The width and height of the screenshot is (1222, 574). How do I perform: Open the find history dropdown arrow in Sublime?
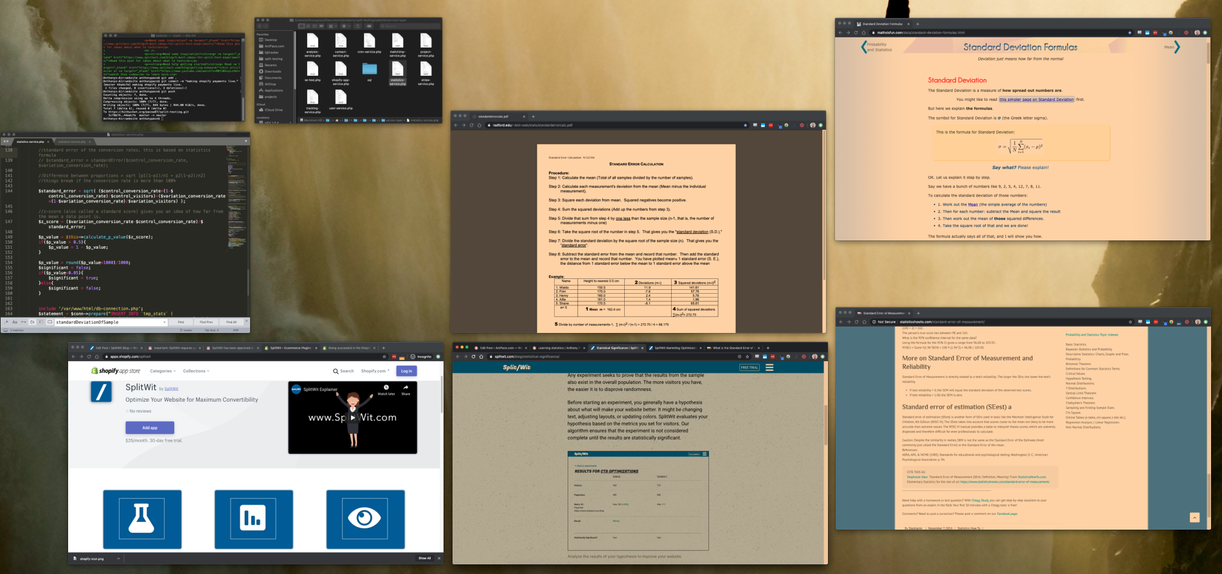(x=165, y=322)
